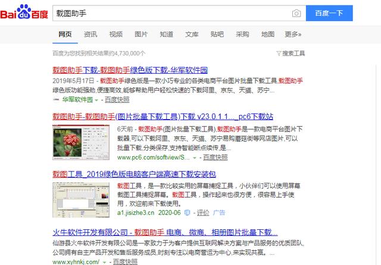
Task: Open pc6下载站 截图助手 result title
Action: 163,117
